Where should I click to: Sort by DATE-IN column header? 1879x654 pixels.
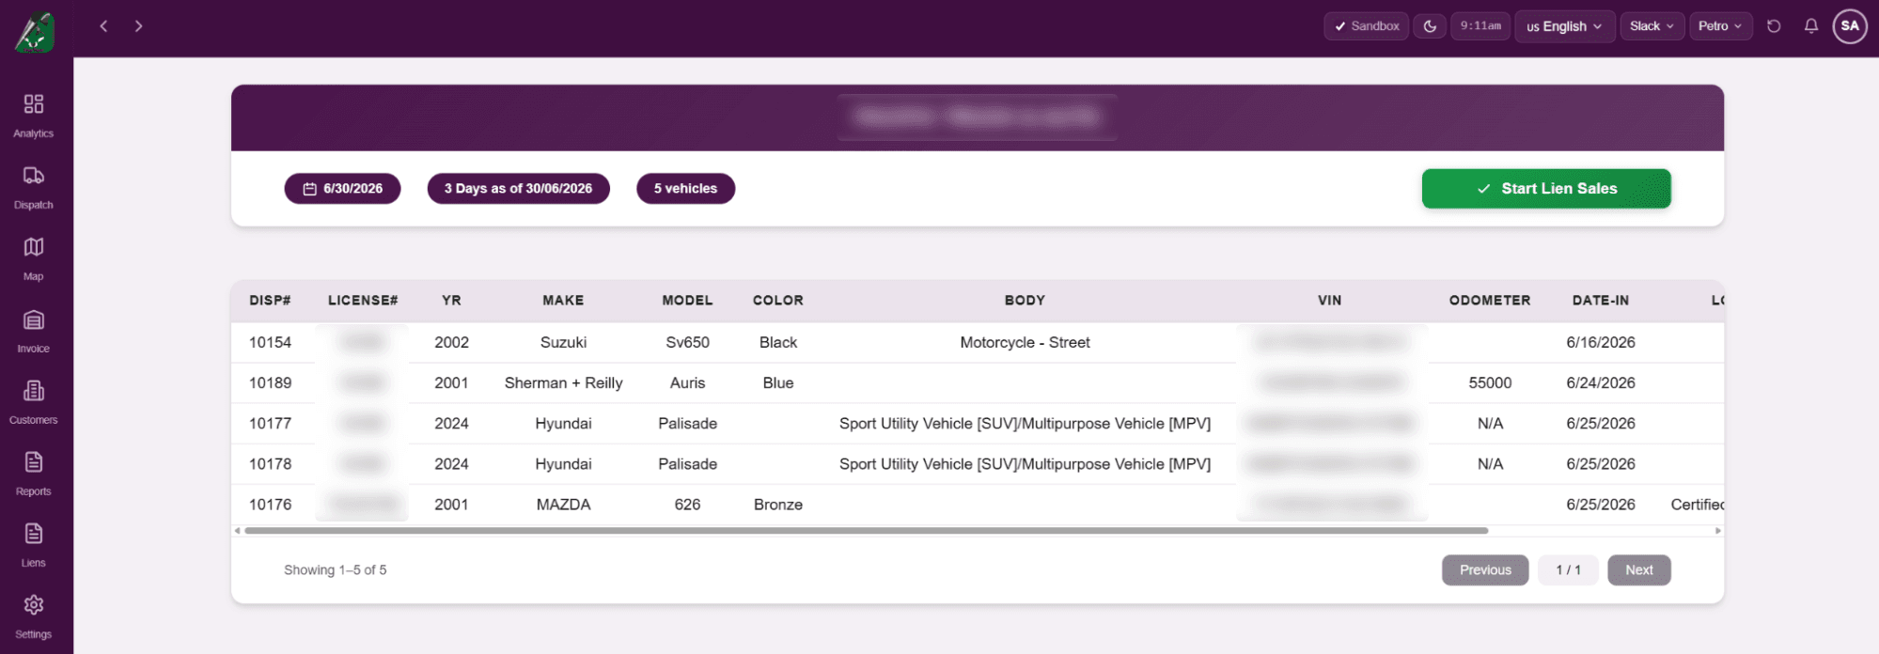coord(1601,301)
